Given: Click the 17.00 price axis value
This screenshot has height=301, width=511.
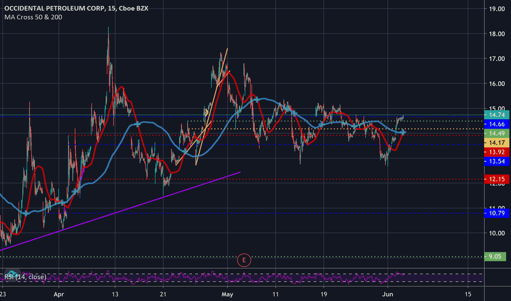Looking at the screenshot, I should 497,59.
